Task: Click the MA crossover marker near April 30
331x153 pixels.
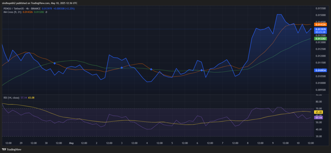Action: (x=54, y=63)
